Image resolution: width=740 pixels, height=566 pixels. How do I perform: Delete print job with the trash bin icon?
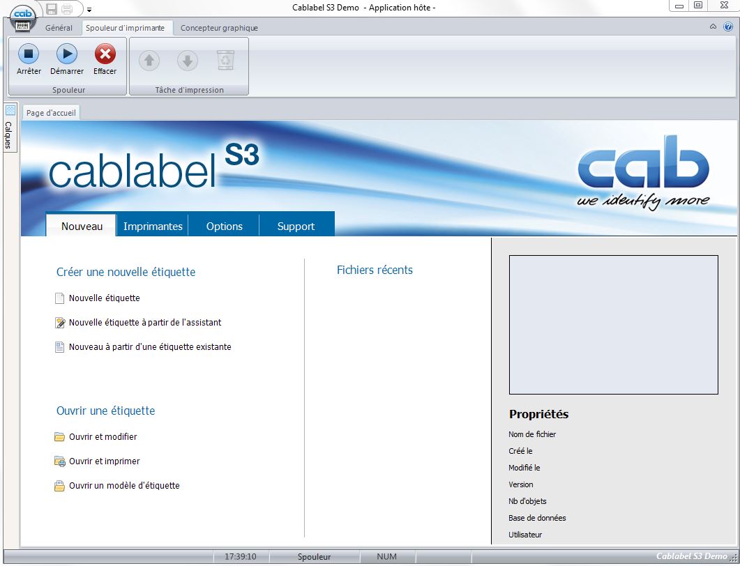[225, 61]
